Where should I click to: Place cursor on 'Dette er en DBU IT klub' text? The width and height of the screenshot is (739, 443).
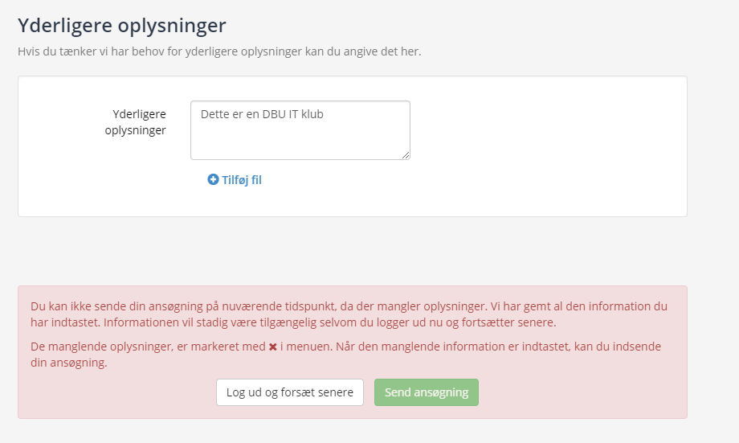pos(262,114)
